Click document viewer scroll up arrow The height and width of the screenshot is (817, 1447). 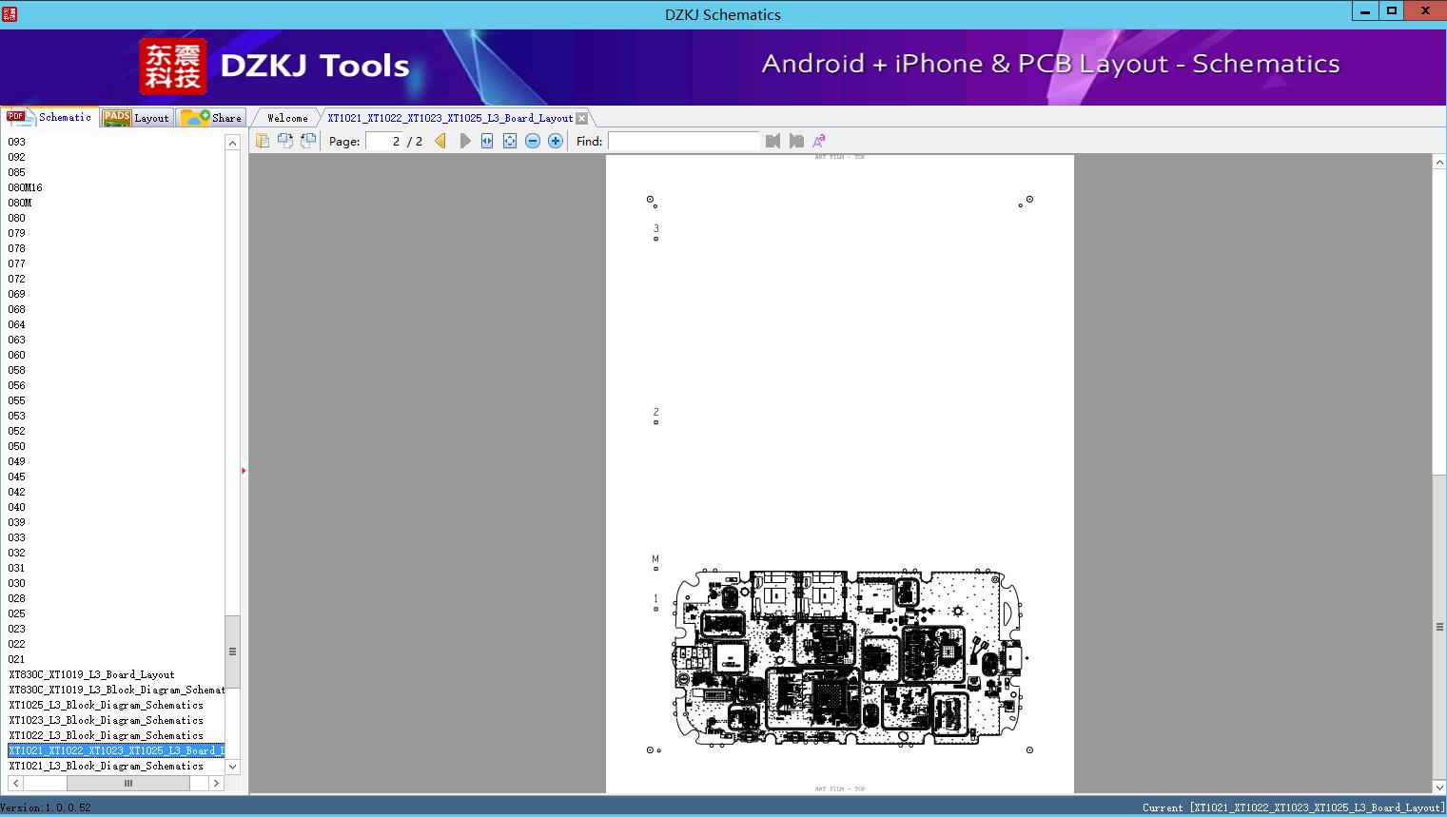[1439, 163]
